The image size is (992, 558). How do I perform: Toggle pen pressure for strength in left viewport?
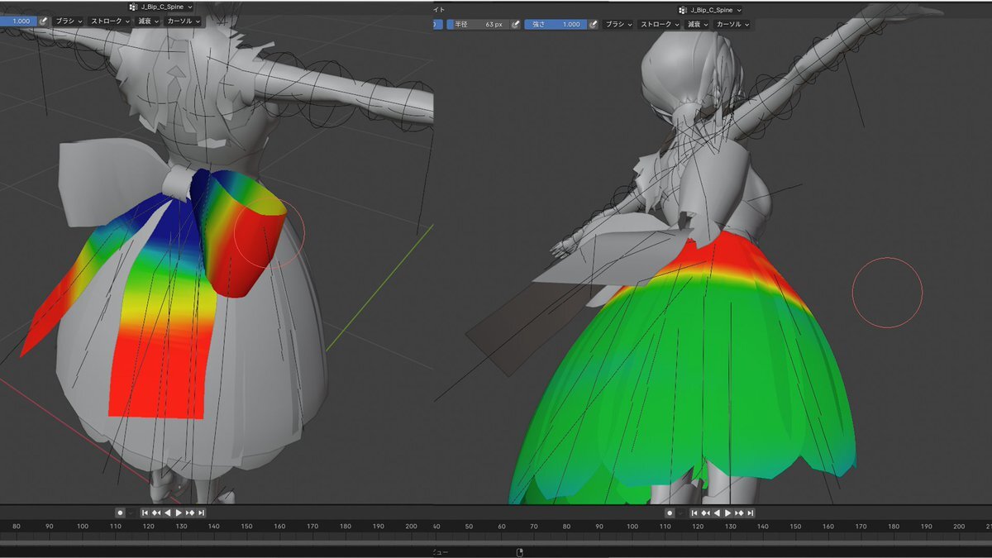point(44,21)
